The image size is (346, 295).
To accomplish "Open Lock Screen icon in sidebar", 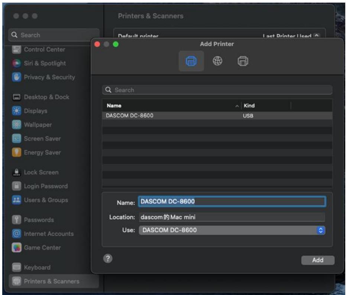I will (16, 172).
